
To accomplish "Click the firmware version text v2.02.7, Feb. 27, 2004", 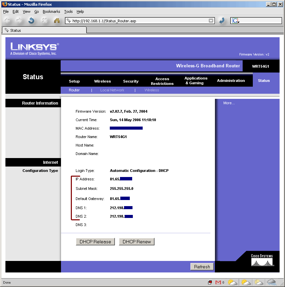I will pyautogui.click(x=128, y=111).
